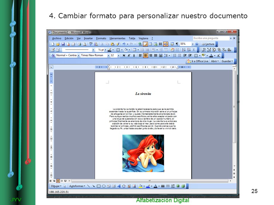Save the document with the floppy disk icon
The image size is (274, 205).
pos(63,44)
